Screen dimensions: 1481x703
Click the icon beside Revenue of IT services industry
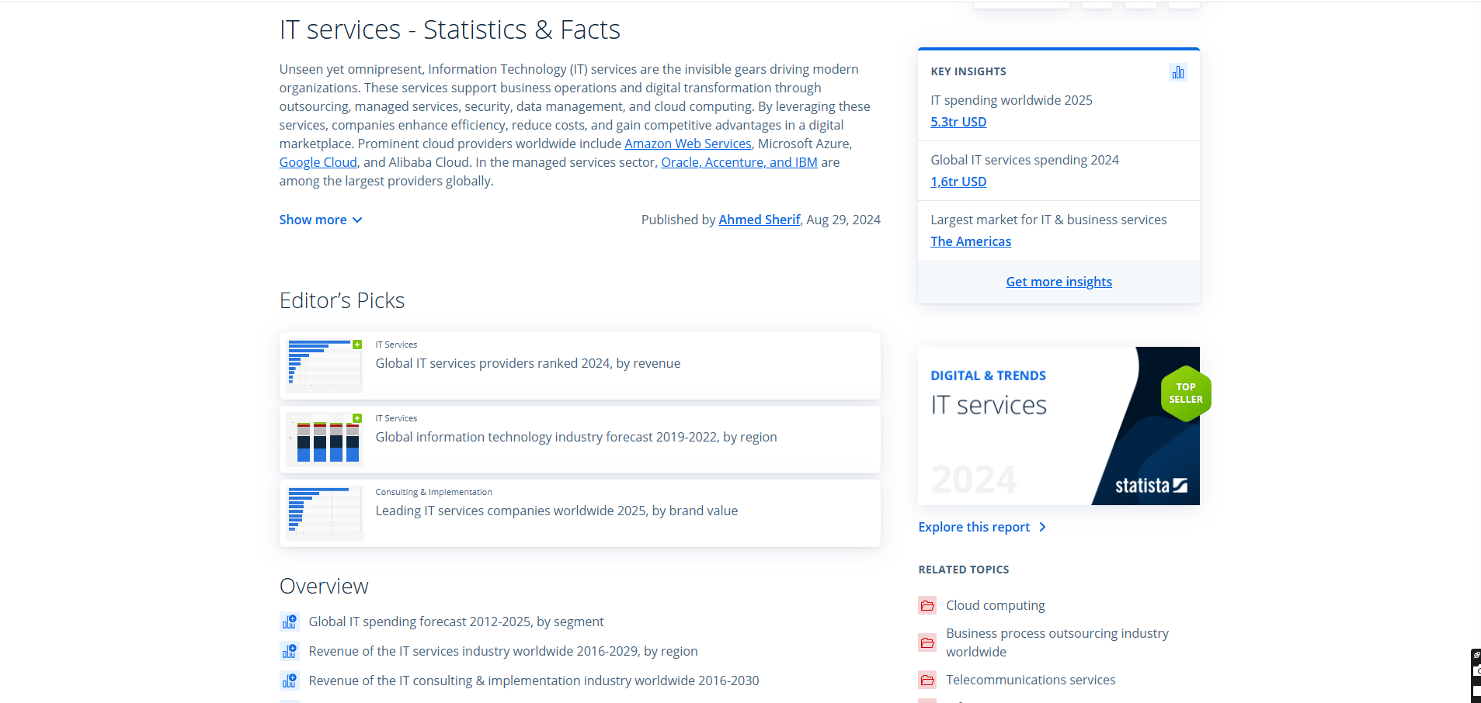pyautogui.click(x=289, y=651)
